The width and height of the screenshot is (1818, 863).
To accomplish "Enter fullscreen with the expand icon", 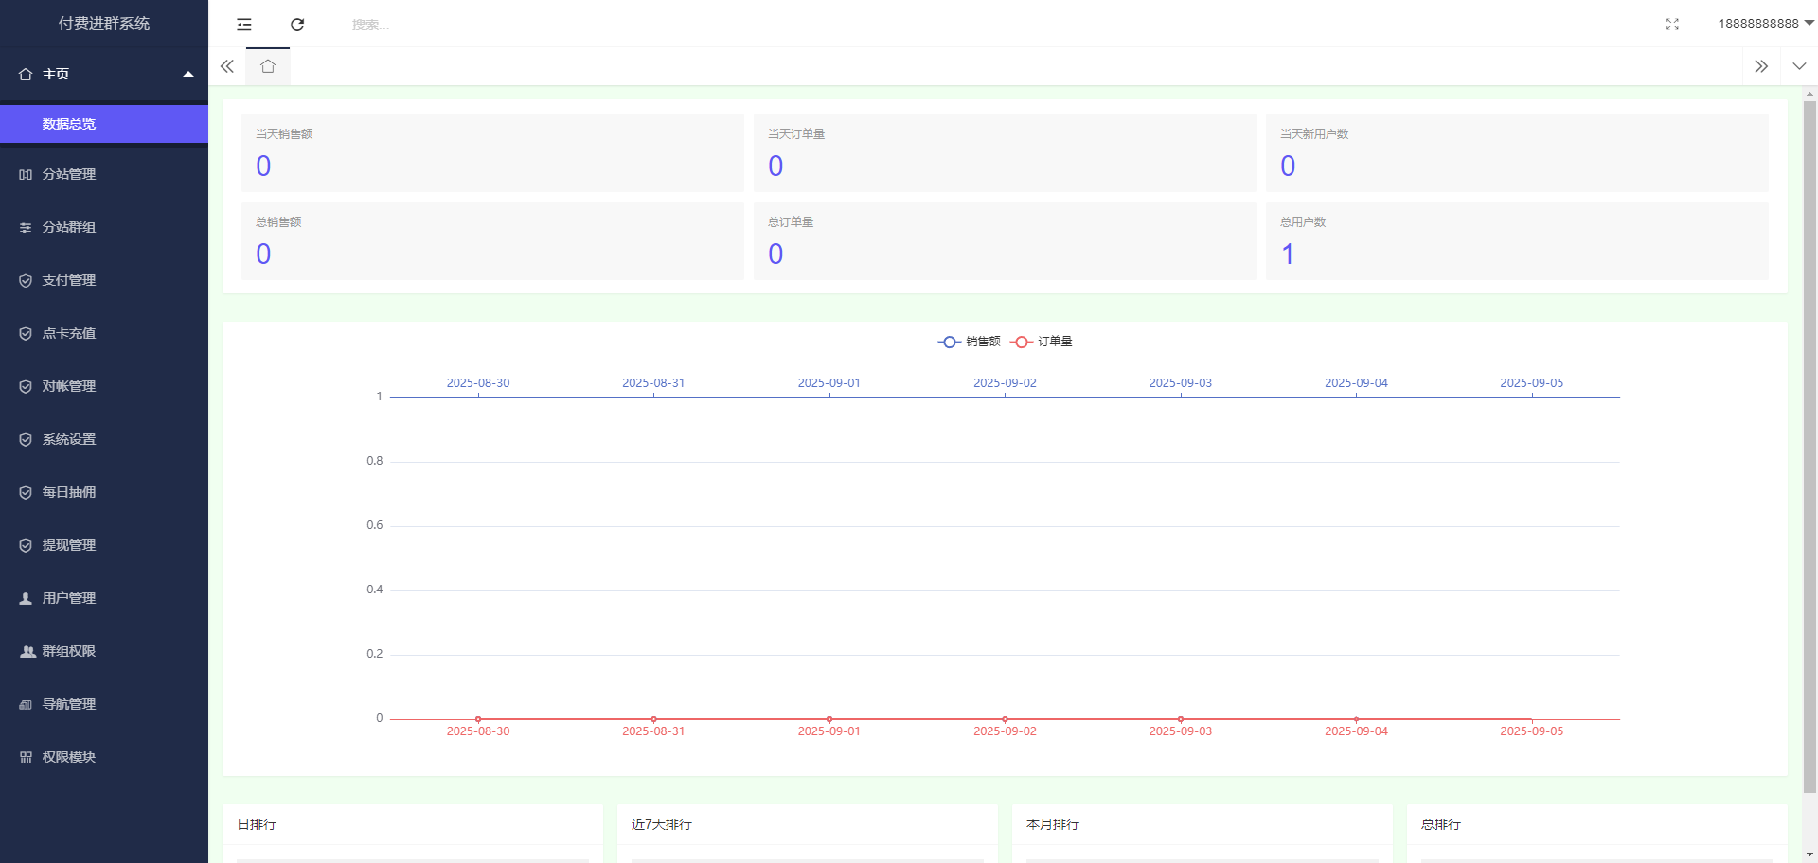I will point(1672,25).
